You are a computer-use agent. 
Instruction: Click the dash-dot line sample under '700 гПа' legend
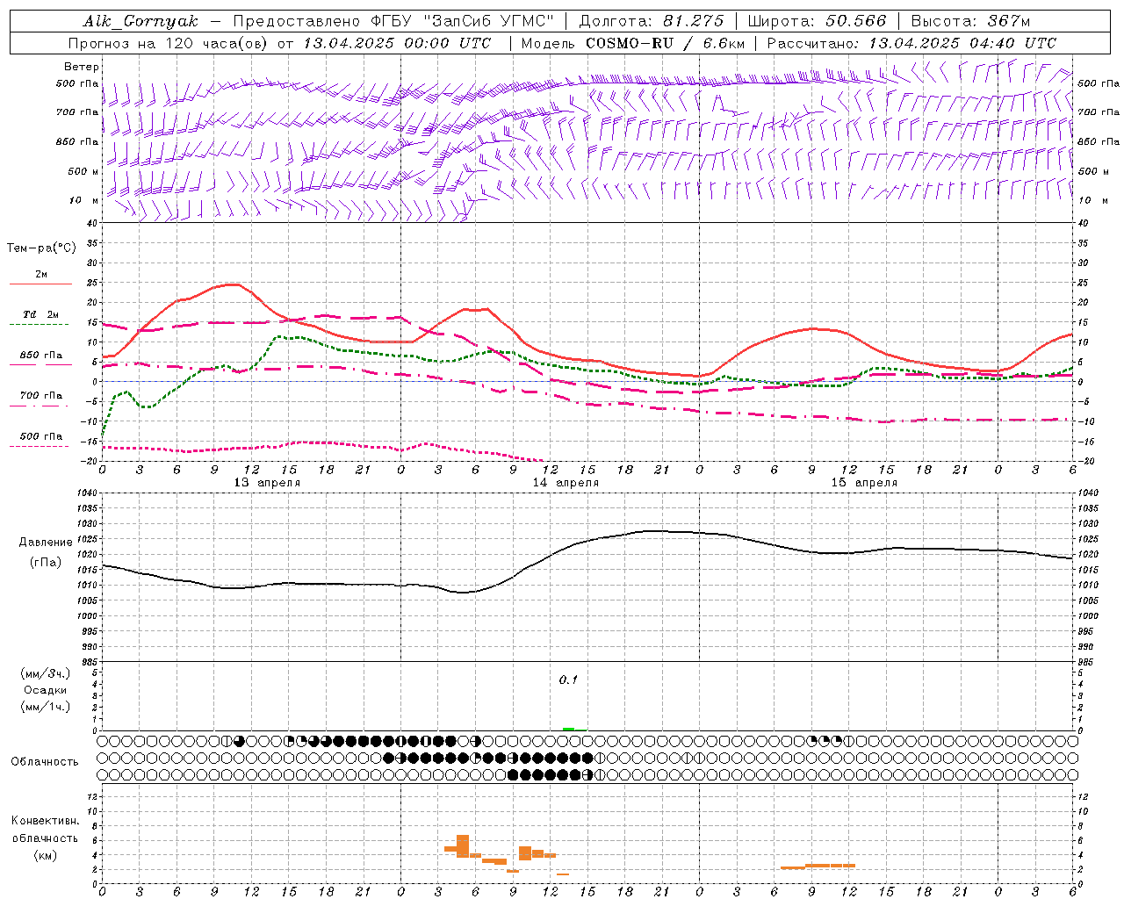40,406
